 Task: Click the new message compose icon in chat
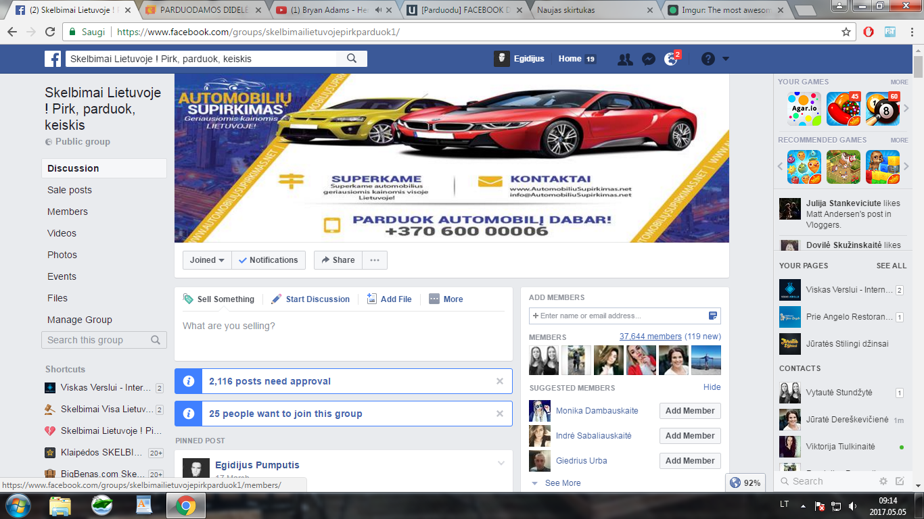900,481
